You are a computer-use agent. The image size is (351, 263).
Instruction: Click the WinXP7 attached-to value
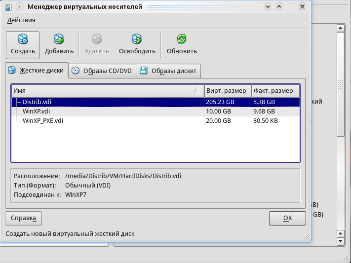point(76,195)
